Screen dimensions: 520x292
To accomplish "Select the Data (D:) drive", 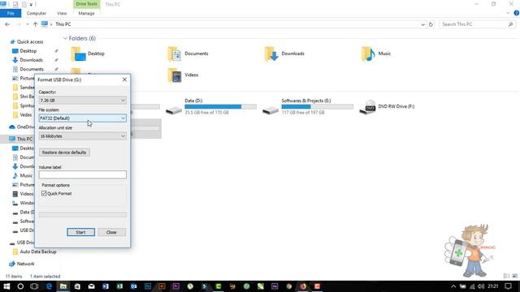I will (211, 106).
